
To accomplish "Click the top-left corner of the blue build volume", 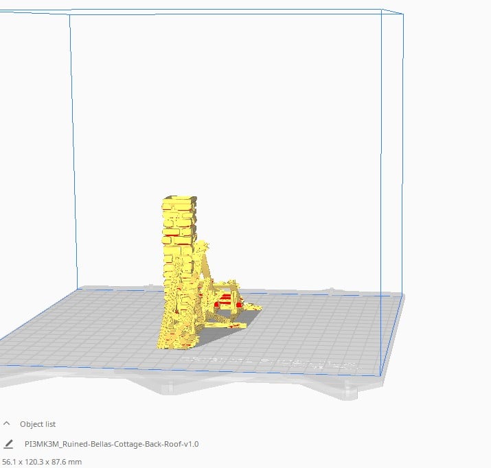I will click(70, 16).
